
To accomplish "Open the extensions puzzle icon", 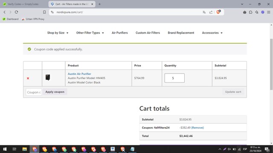I will [250, 12].
